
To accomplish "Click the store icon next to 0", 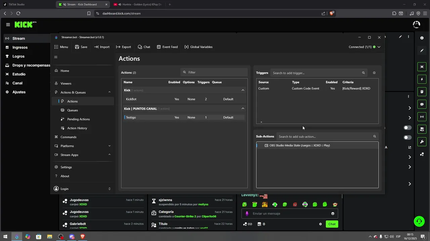I will (259, 224).
